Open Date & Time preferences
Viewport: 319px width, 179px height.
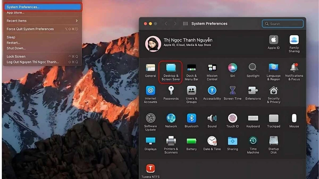coord(212,144)
